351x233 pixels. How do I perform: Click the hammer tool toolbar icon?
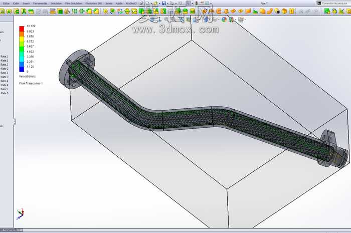pos(67,11)
